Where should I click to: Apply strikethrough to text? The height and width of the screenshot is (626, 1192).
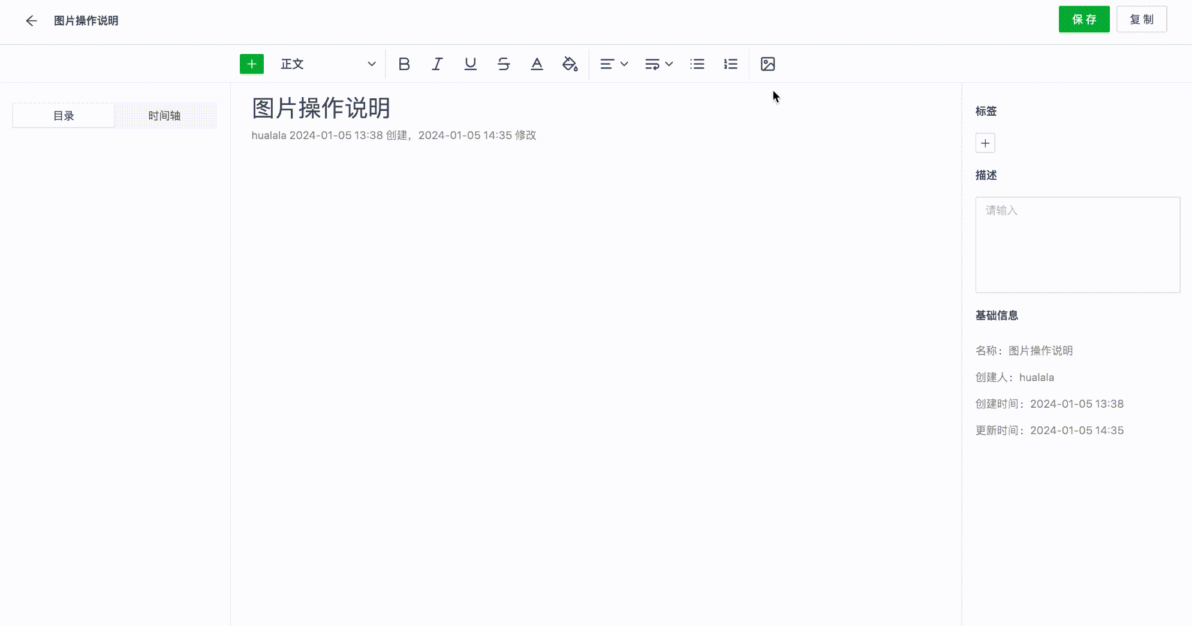[504, 64]
